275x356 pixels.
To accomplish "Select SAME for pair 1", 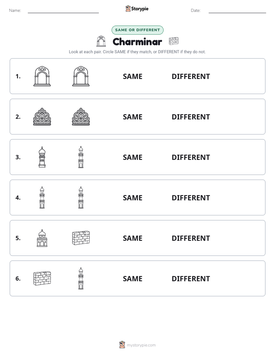I will (132, 77).
